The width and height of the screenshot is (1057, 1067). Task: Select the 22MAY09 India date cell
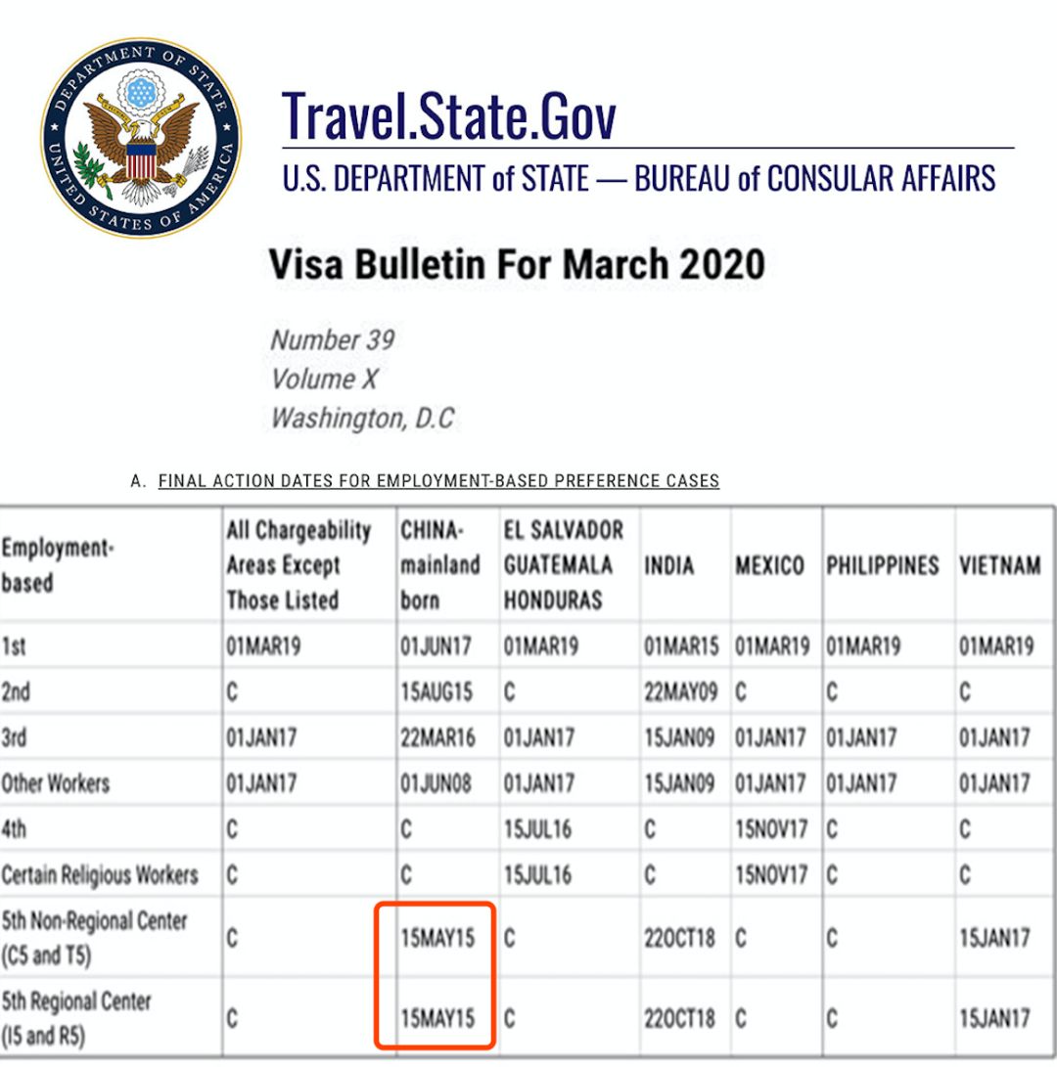(x=680, y=692)
